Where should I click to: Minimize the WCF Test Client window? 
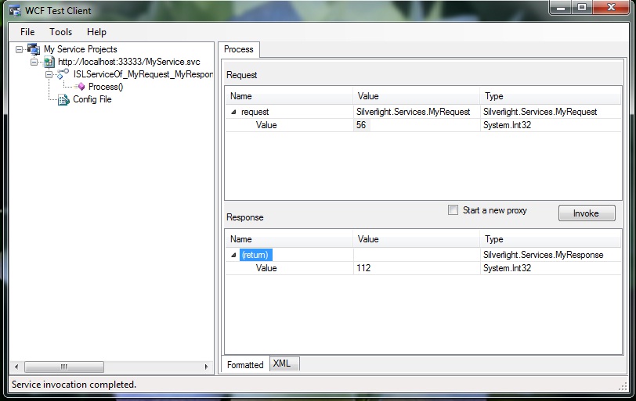561,8
